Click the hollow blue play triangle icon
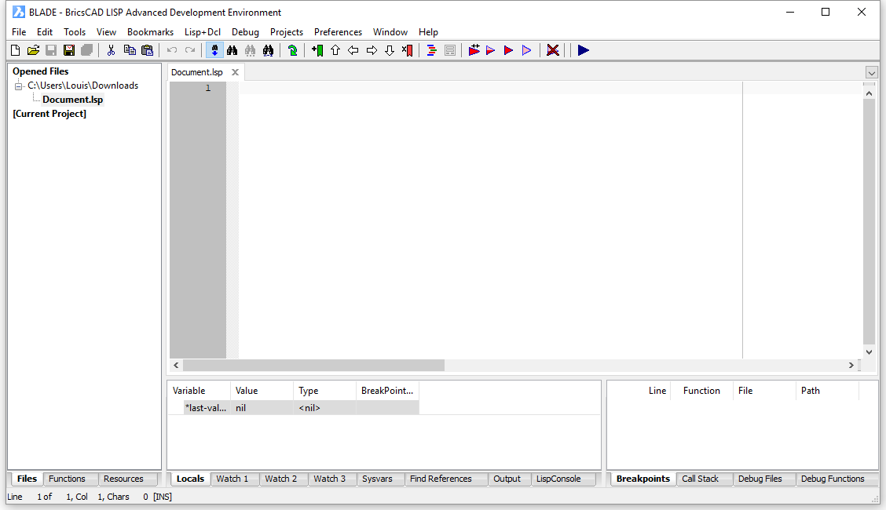Screen dimensions: 886x510 coord(526,51)
